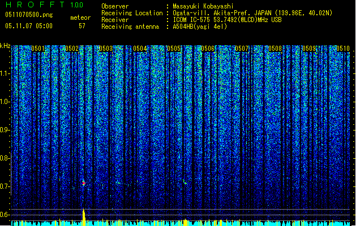Click the 0509 time marker
The width and height of the screenshot is (356, 226).
point(309,49)
